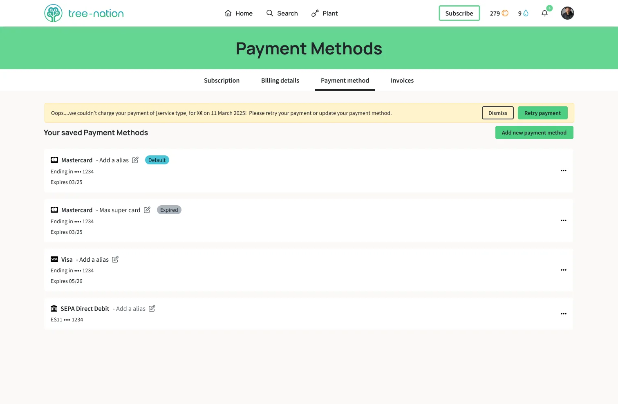This screenshot has height=404, width=618.
Task: Click the 279 credits coin icon
Action: [505, 13]
